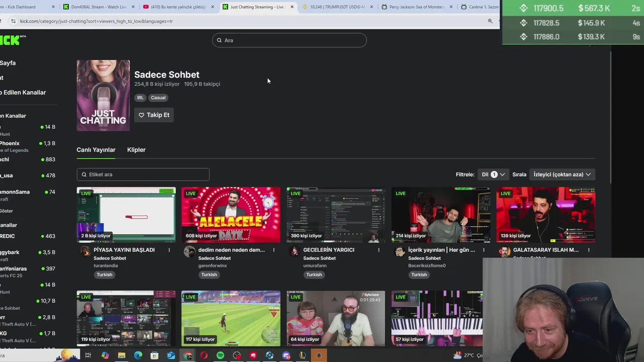Open sidebar channel with 478 viewers
This screenshot has width=644, height=362.
(28, 175)
